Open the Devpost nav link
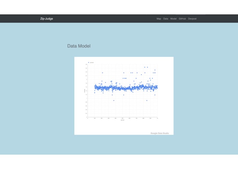This screenshot has width=238, height=169. click(x=192, y=18)
